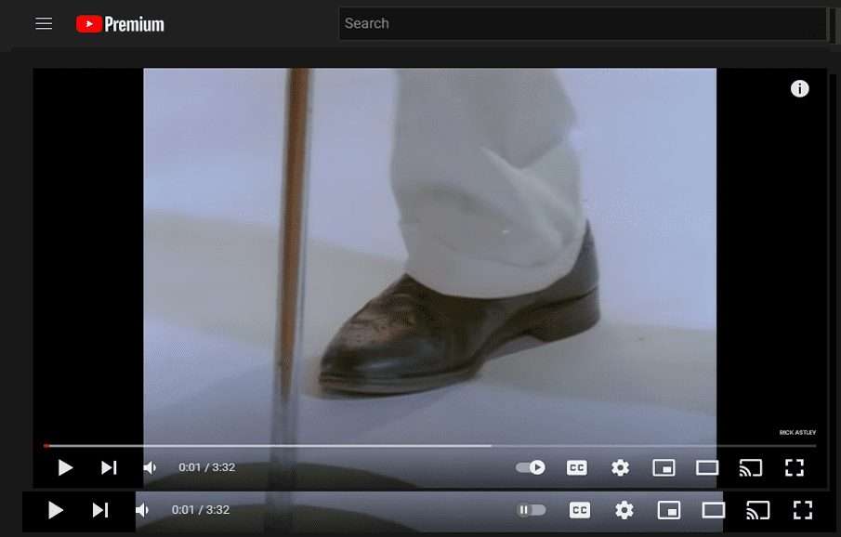The image size is (841, 537).
Task: Show video info cards icon
Action: (x=799, y=88)
